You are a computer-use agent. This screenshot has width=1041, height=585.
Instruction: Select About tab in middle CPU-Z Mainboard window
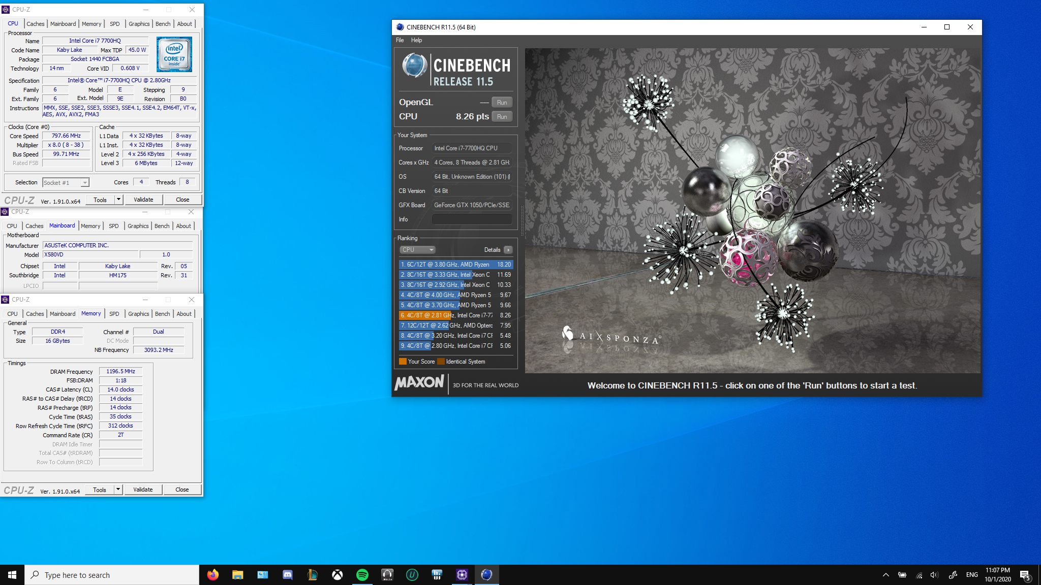(x=183, y=226)
